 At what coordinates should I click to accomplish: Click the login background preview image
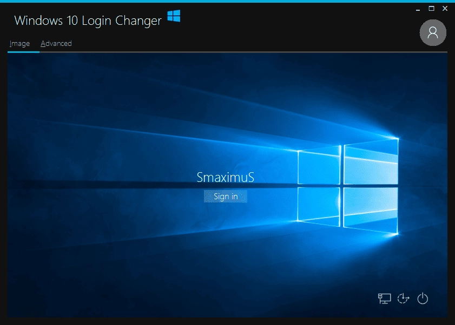point(227,185)
